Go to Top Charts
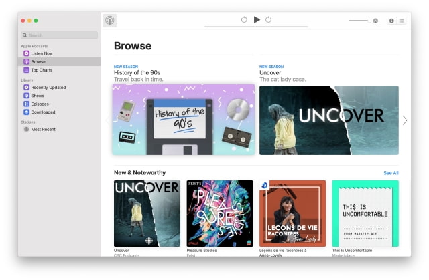 click(x=60, y=70)
